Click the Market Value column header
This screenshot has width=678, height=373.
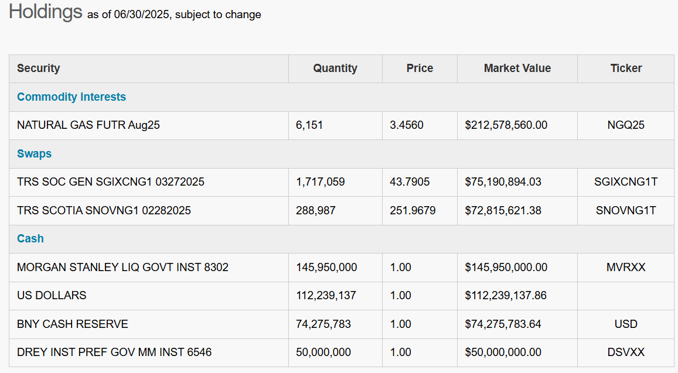pos(517,69)
